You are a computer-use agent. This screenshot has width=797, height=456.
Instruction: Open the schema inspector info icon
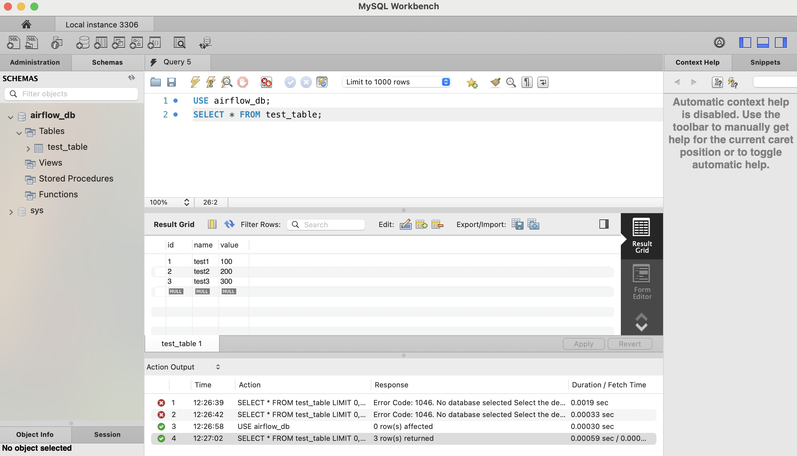(x=57, y=43)
